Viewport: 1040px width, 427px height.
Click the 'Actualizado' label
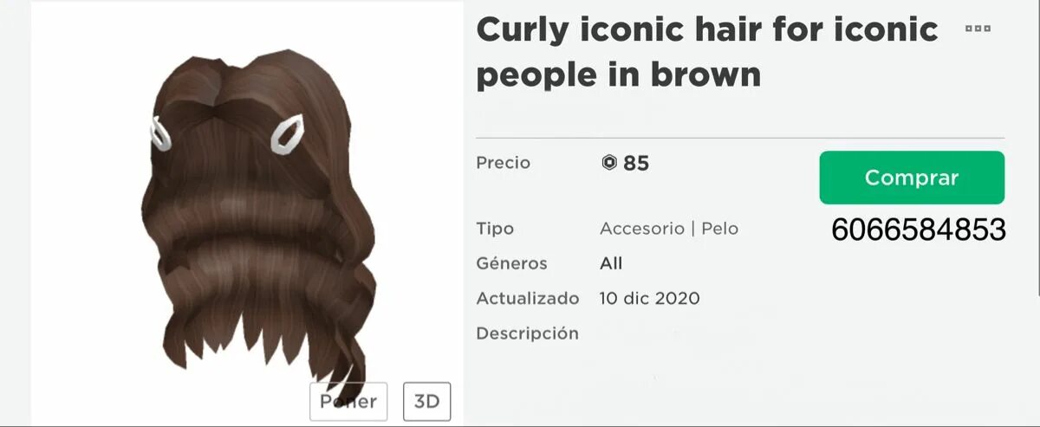pyautogui.click(x=528, y=298)
